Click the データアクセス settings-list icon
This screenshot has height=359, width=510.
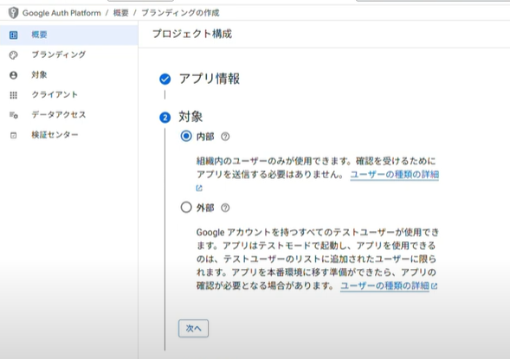coord(13,115)
